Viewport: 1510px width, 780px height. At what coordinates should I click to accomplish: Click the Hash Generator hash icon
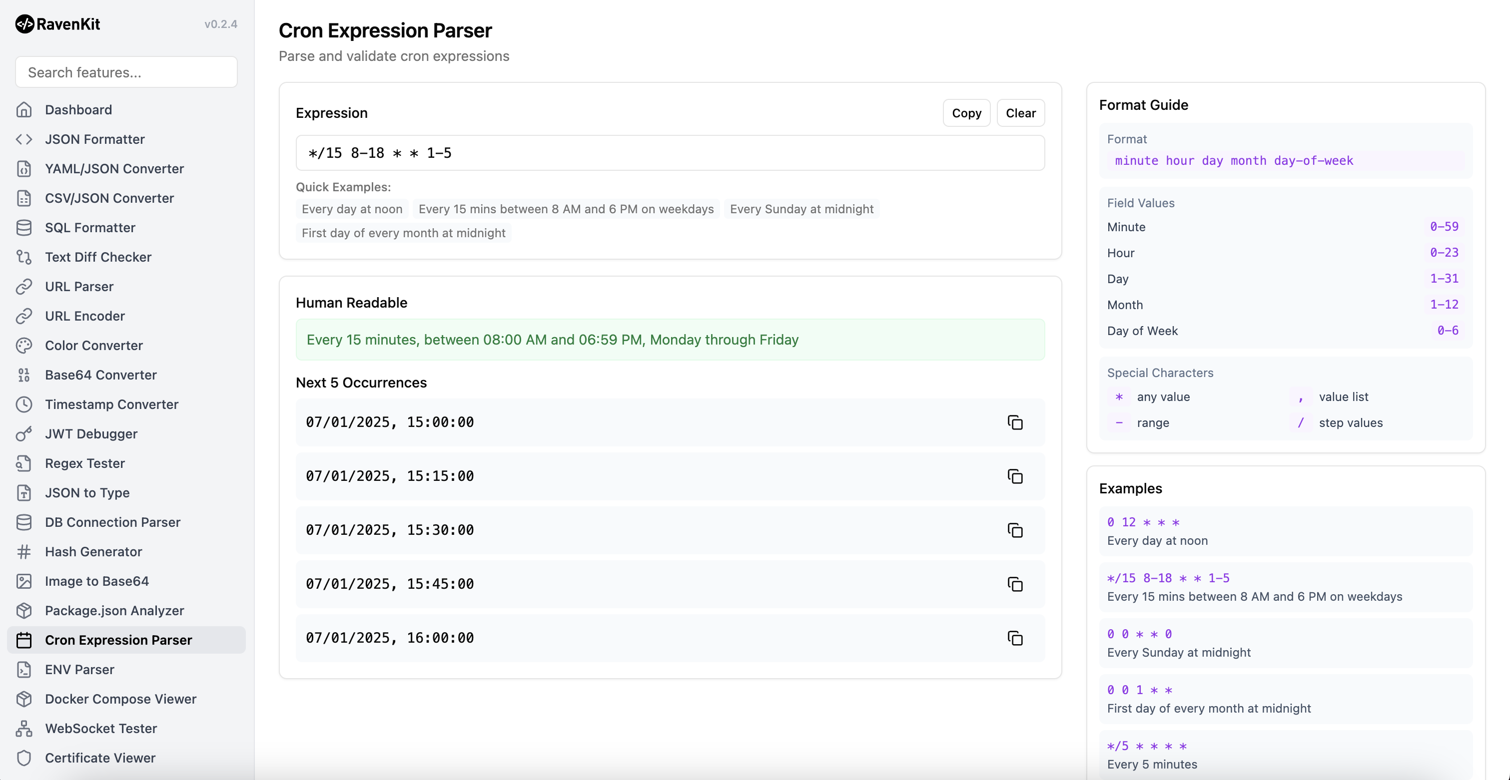24,551
